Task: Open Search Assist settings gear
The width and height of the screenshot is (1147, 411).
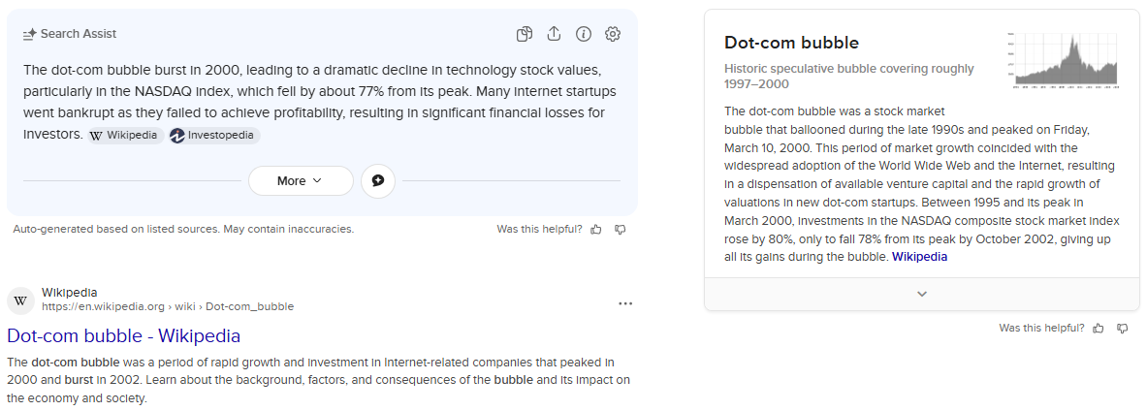Action: tap(613, 34)
